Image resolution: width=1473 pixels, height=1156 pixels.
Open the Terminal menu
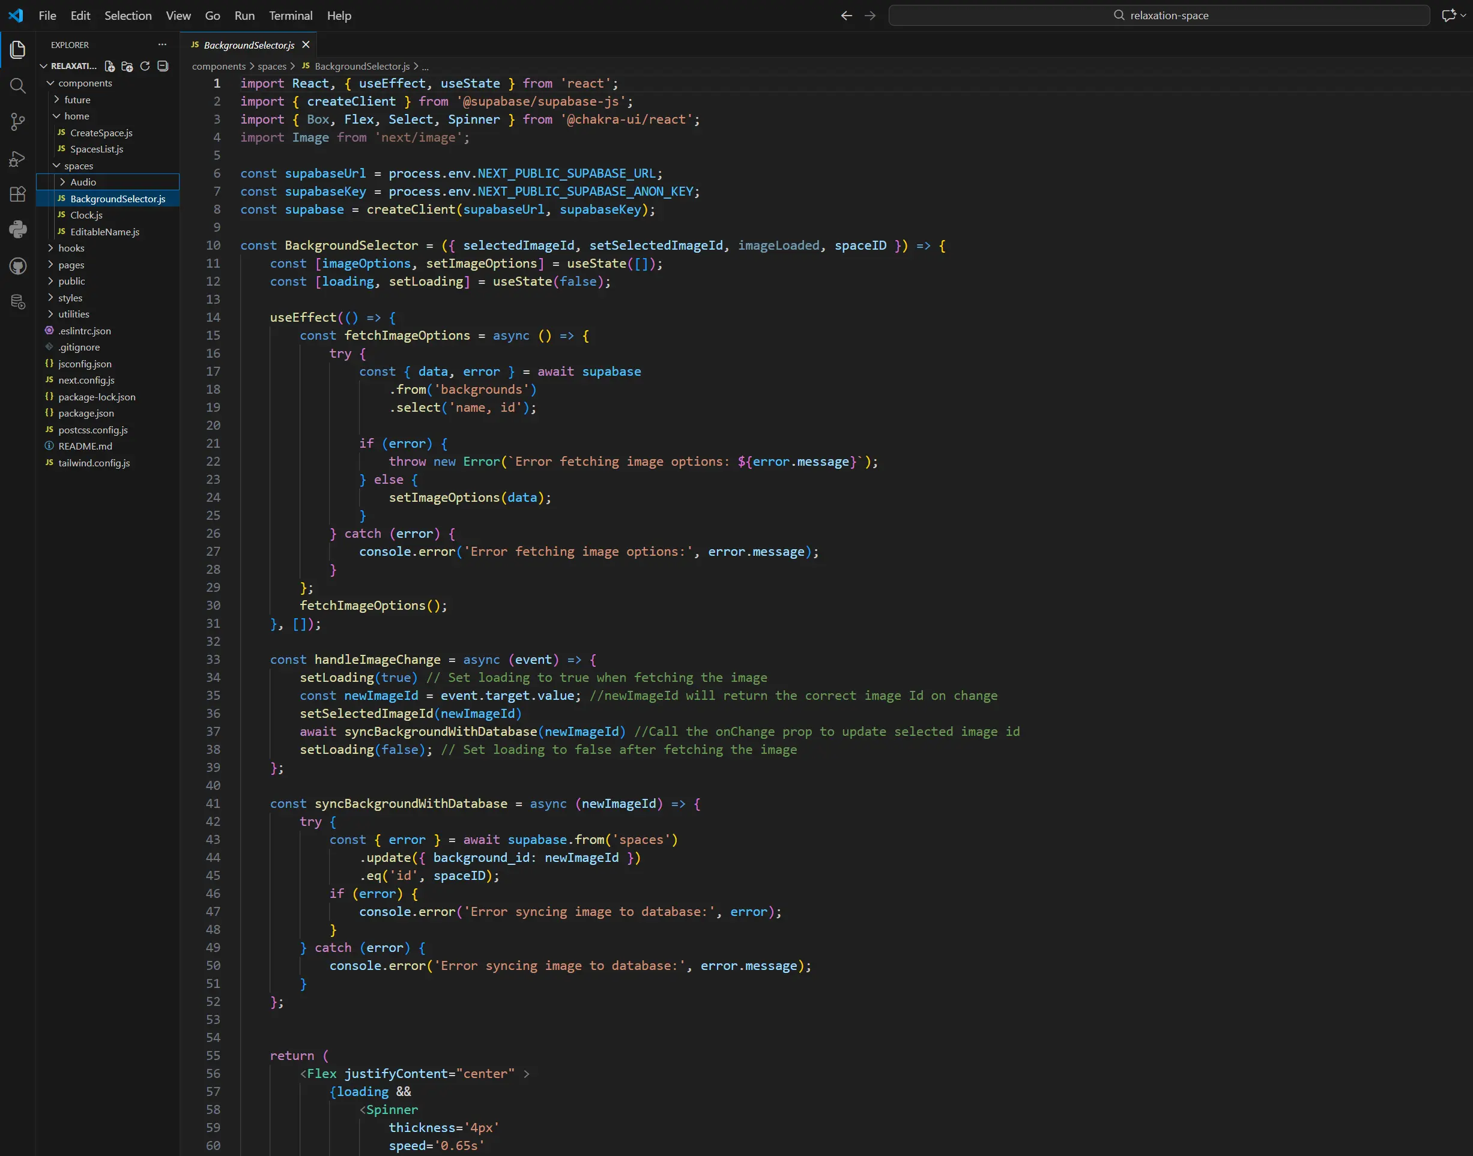[291, 16]
